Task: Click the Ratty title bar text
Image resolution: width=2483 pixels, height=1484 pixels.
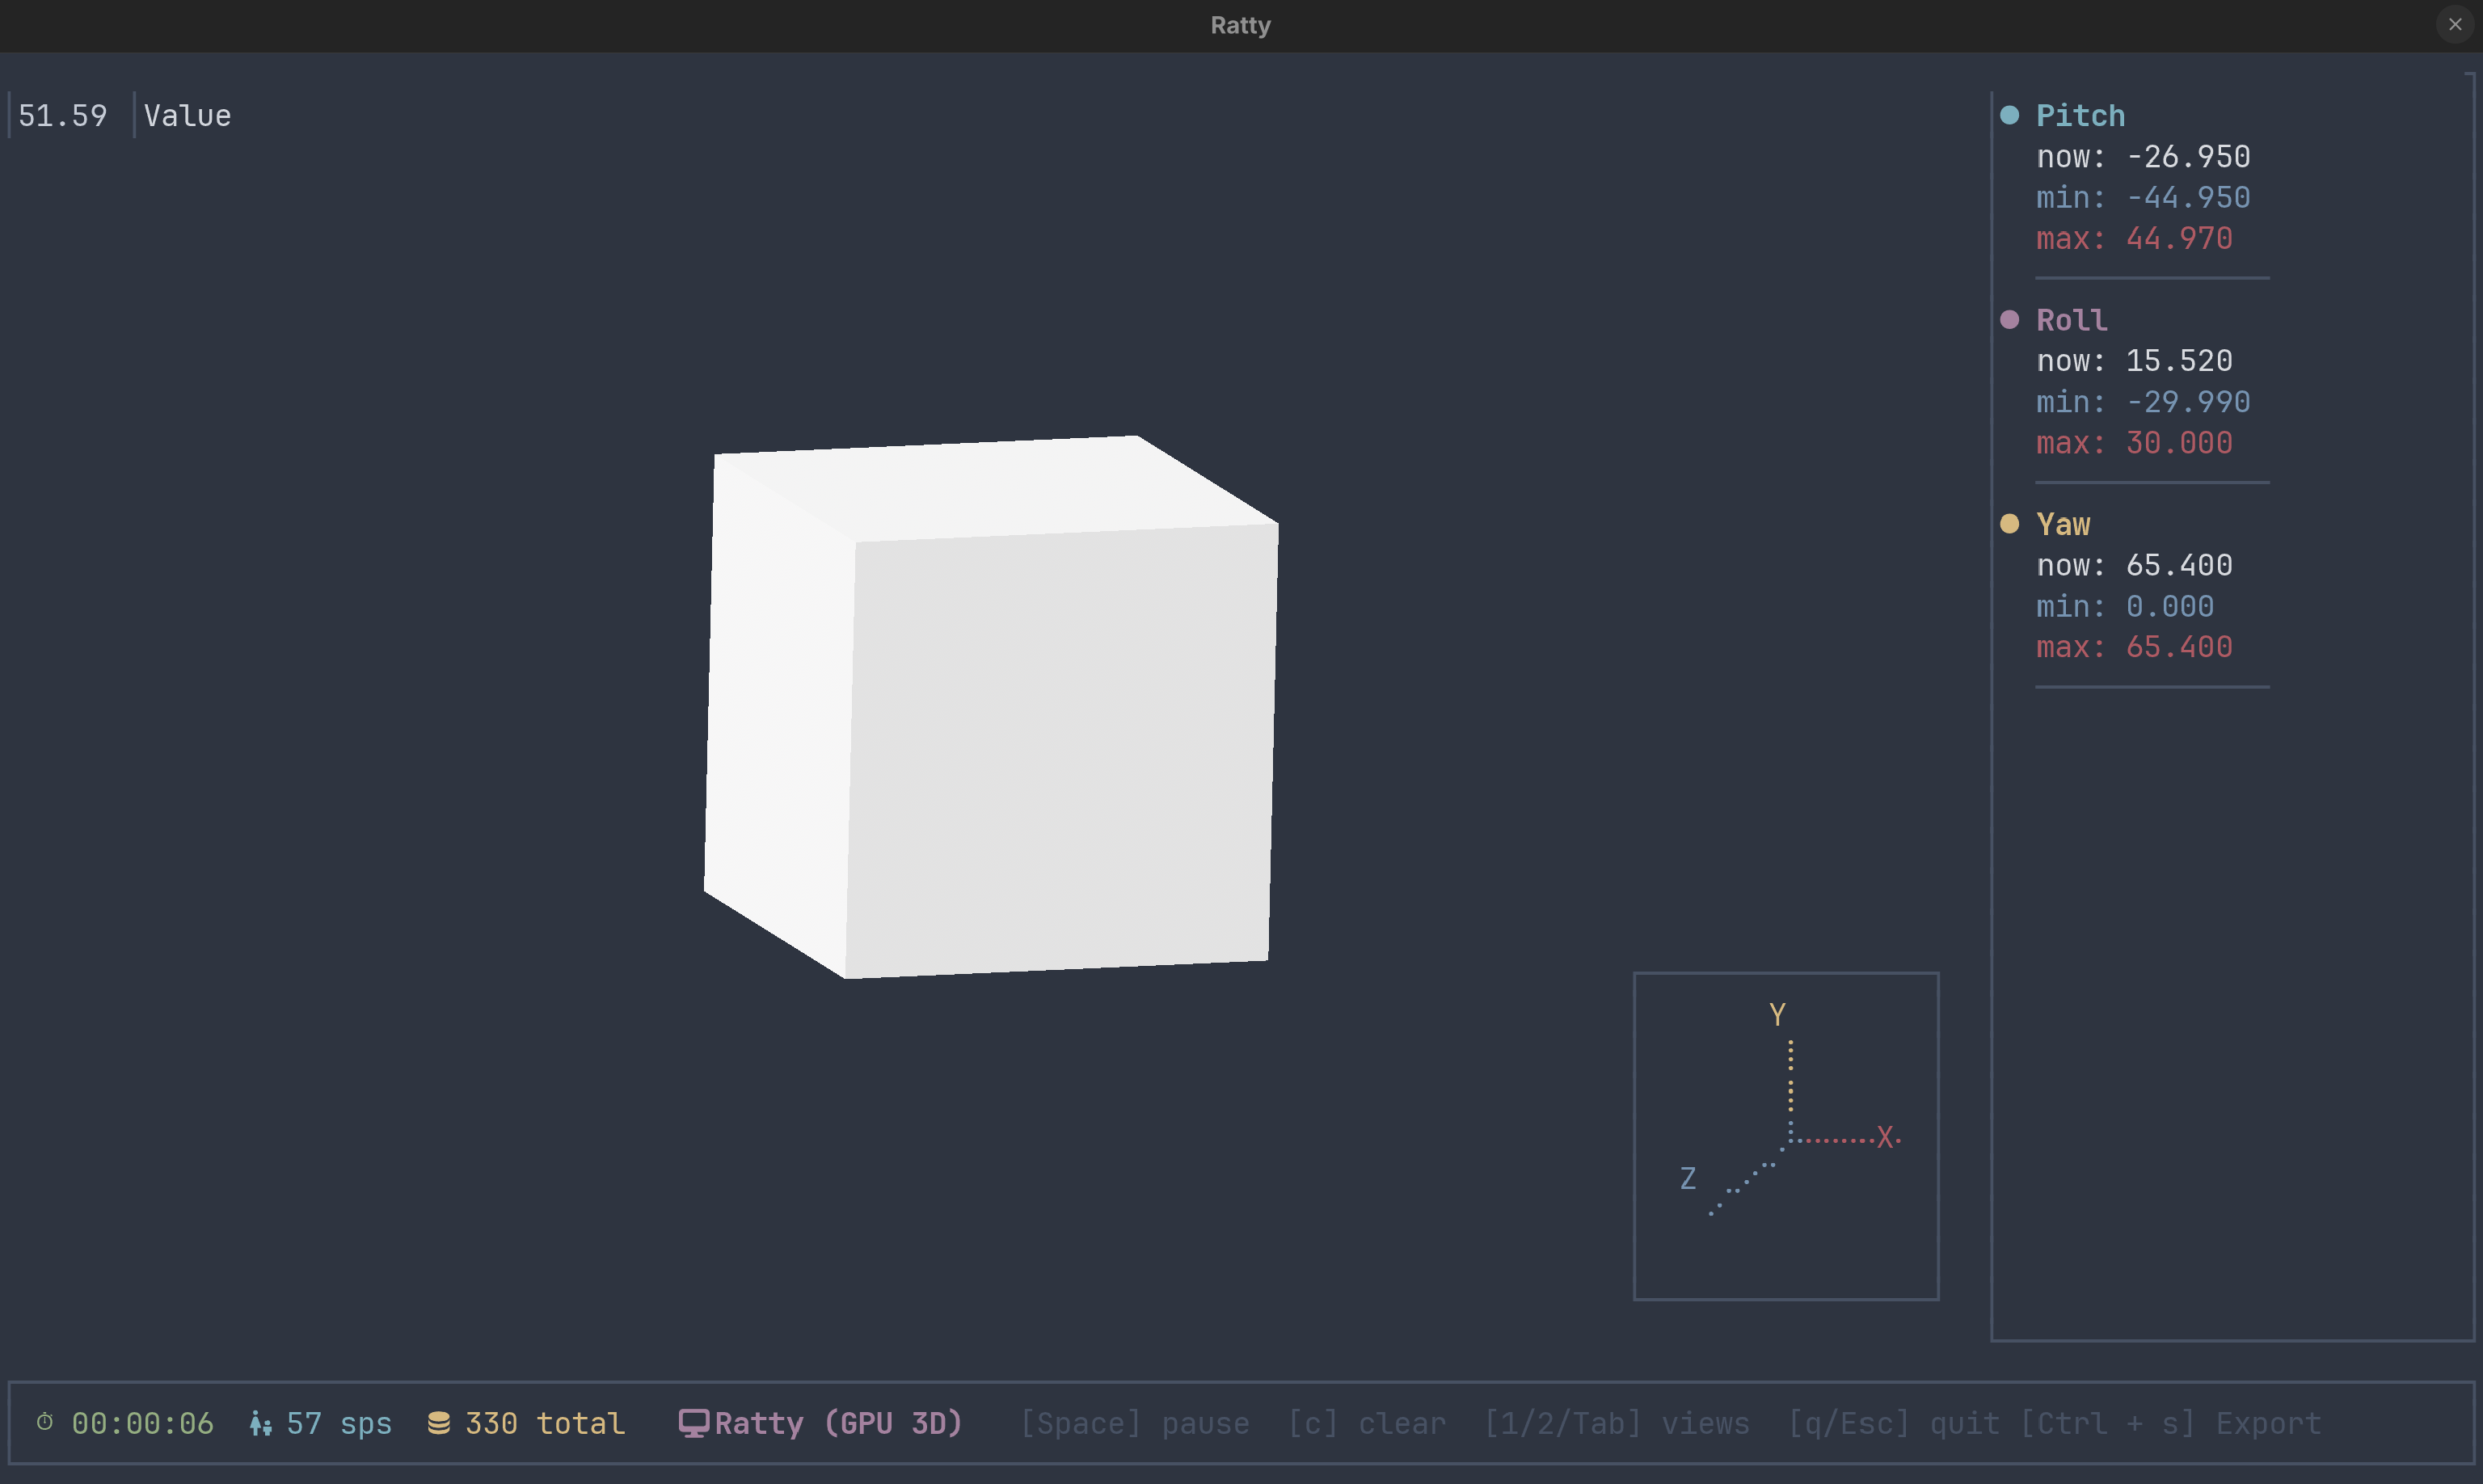Action: pyautogui.click(x=1241, y=25)
